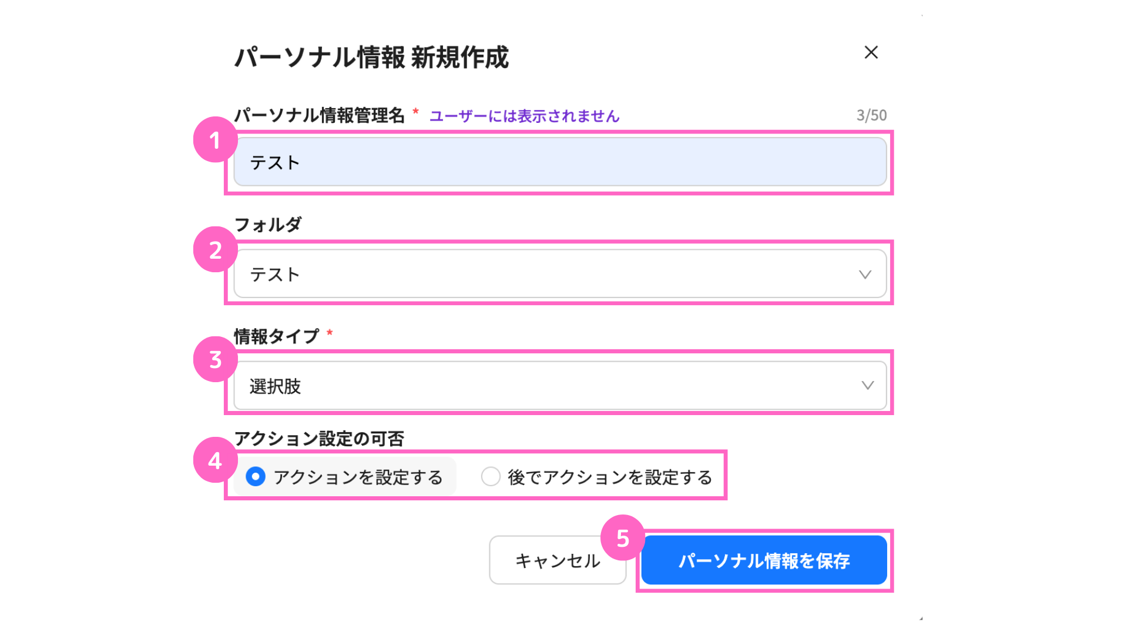Focus the パーソナル情報管理名 text input

(x=559, y=162)
